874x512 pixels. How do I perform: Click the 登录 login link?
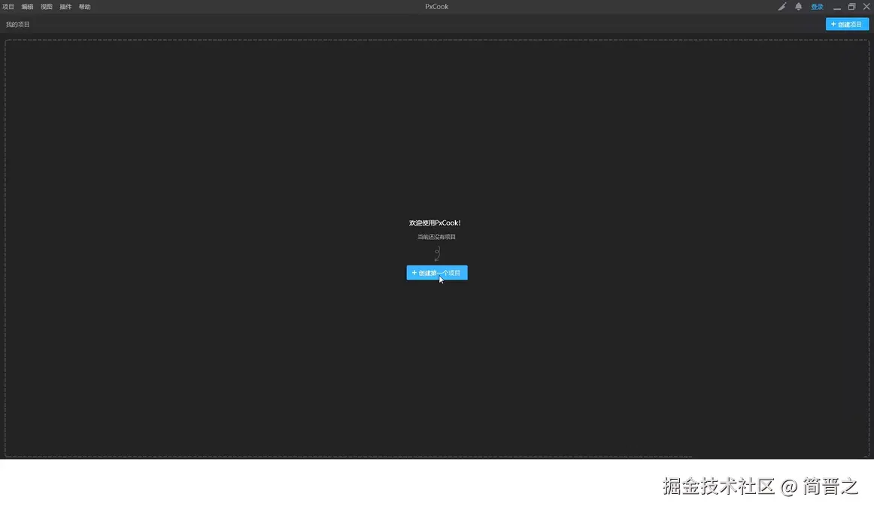(x=817, y=7)
